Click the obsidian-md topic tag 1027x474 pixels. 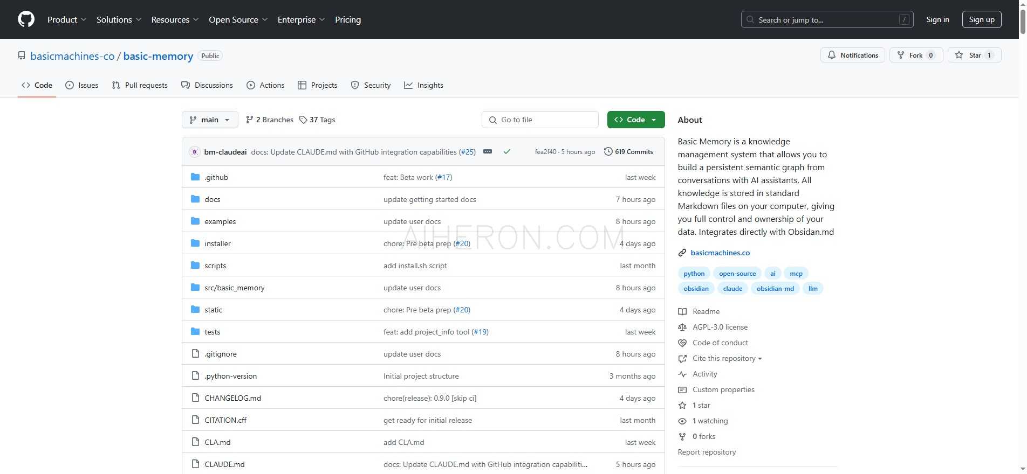pos(775,289)
